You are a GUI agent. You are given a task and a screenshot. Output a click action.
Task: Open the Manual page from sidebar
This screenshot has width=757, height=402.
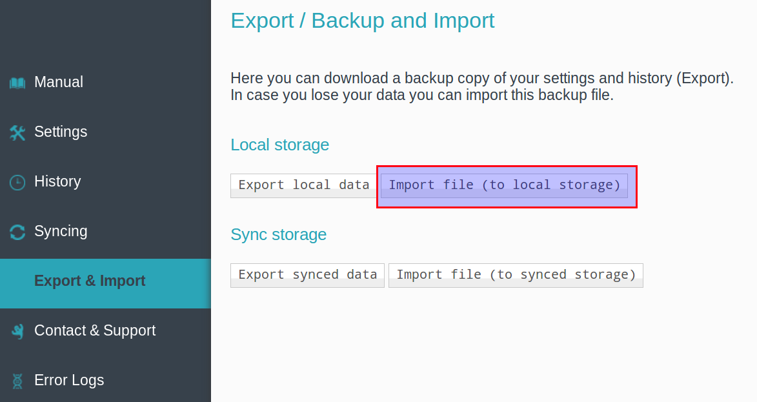click(x=59, y=82)
